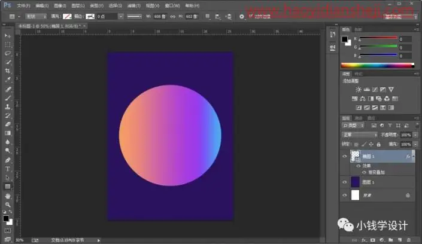Toggle lock position
The image size is (422, 244).
click(x=371, y=145)
